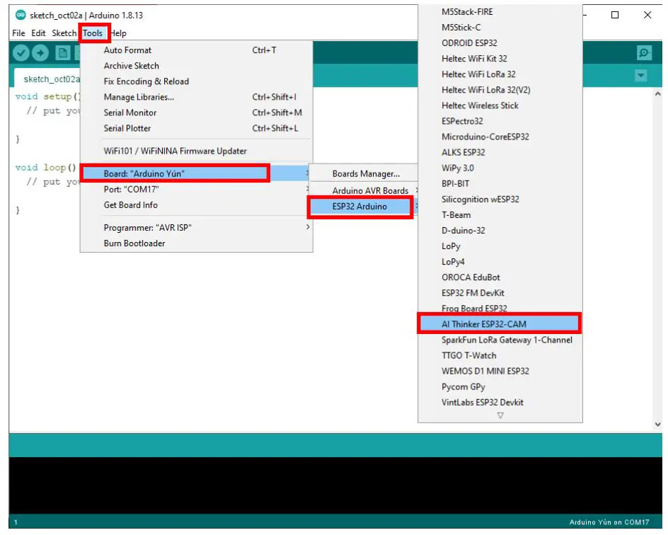668x535 pixels.
Task: Select Heltec WiFi LoRa 32 board
Action: [x=500, y=74]
